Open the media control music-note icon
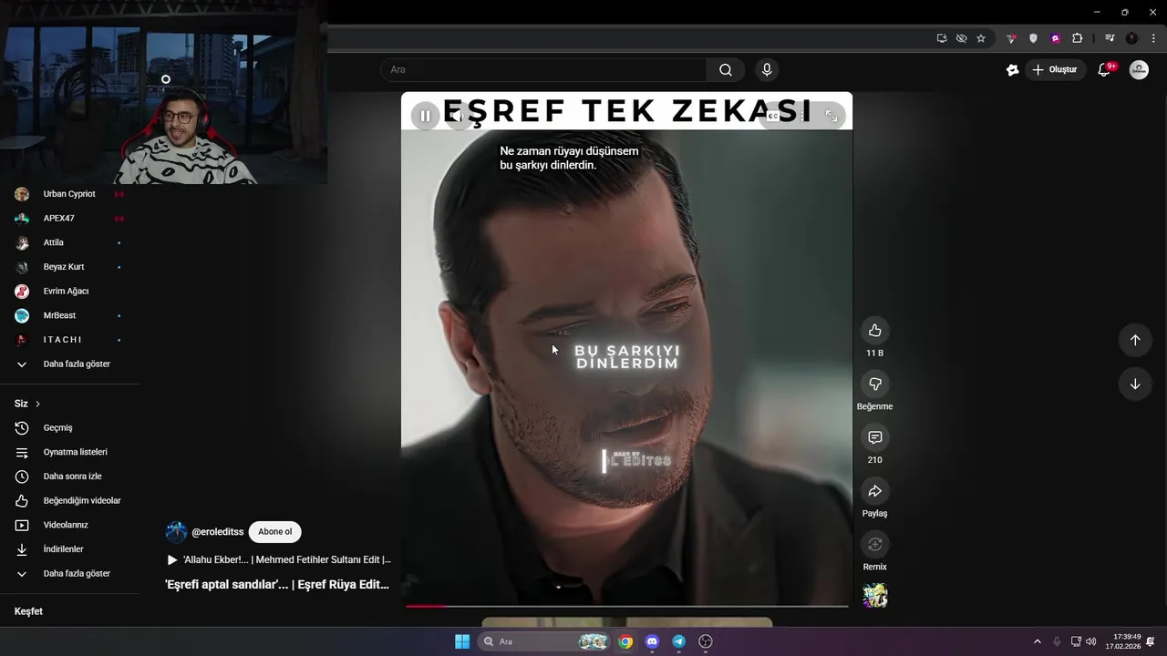 pyautogui.click(x=1110, y=38)
